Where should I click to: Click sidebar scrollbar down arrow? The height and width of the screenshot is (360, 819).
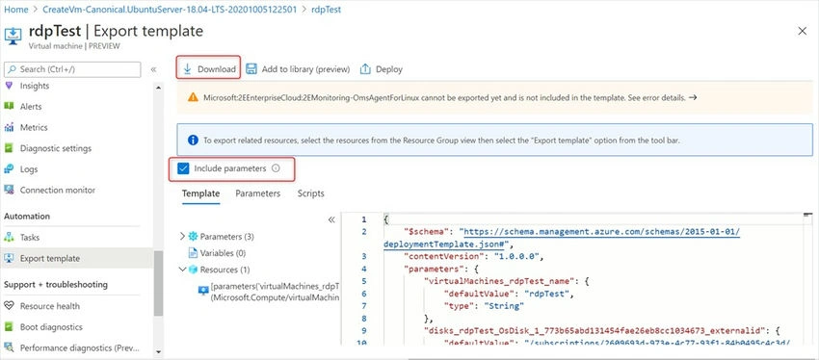pos(159,352)
